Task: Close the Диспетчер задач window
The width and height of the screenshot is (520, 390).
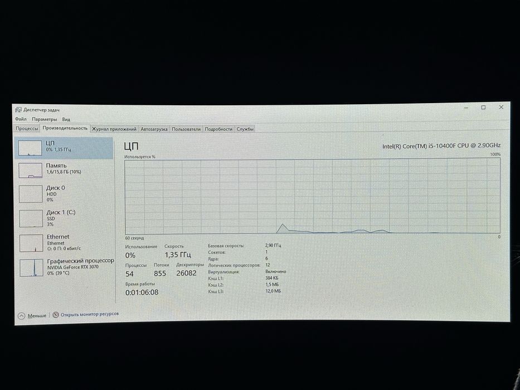Action: (x=501, y=107)
